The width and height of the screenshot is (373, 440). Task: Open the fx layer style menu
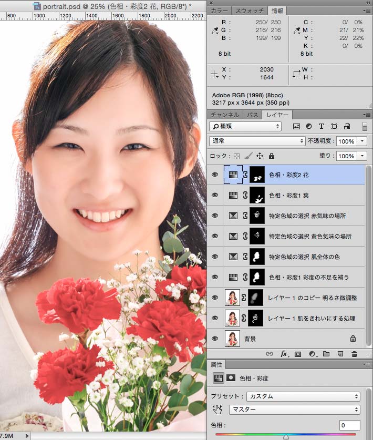284,354
